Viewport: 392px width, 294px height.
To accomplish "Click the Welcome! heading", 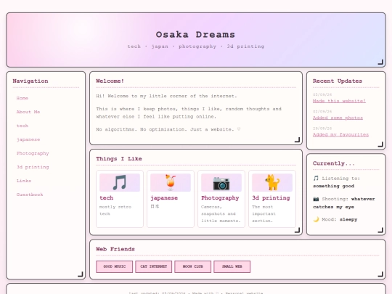I will [110, 81].
